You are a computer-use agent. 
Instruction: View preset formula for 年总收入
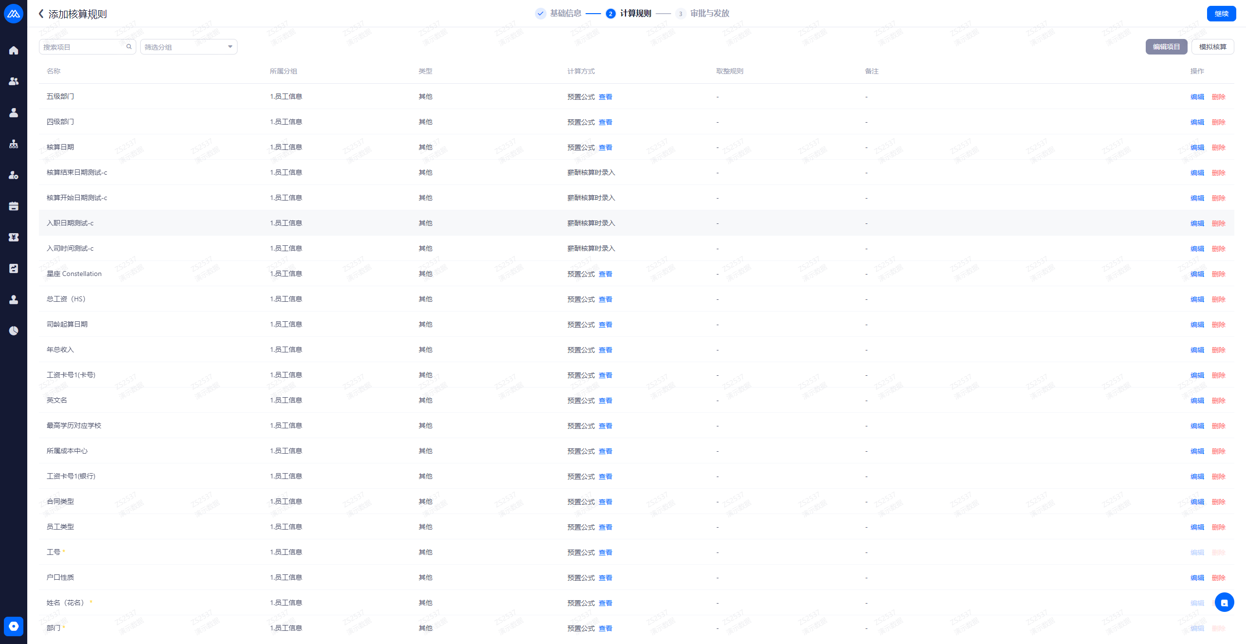pyautogui.click(x=605, y=350)
